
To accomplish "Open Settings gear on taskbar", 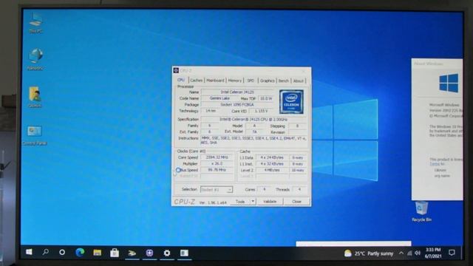I will tap(167, 253).
